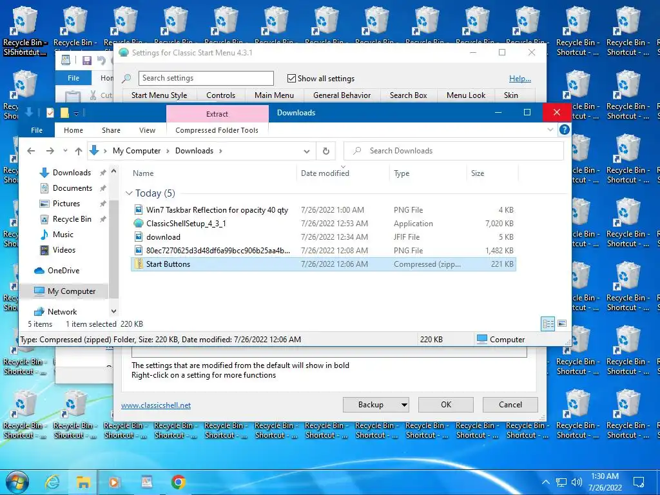Collapse the Today (5) group

[x=129, y=193]
